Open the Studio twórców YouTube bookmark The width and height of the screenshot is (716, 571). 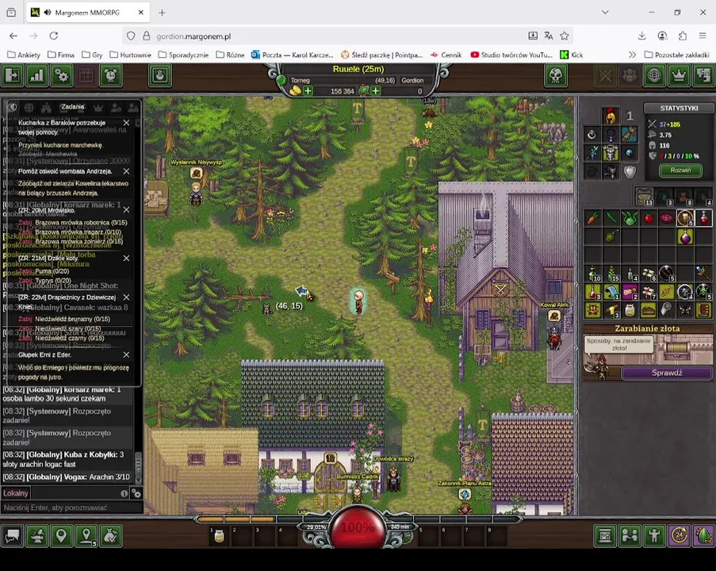coord(511,55)
